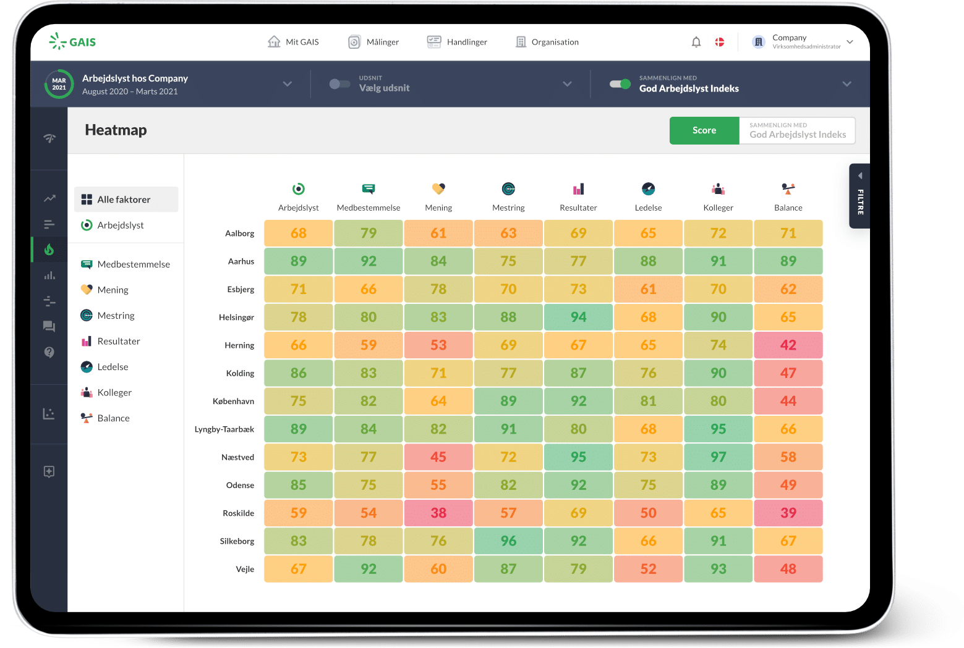Click the Ledelse column header icon
The width and height of the screenshot is (964, 648).
tap(648, 189)
